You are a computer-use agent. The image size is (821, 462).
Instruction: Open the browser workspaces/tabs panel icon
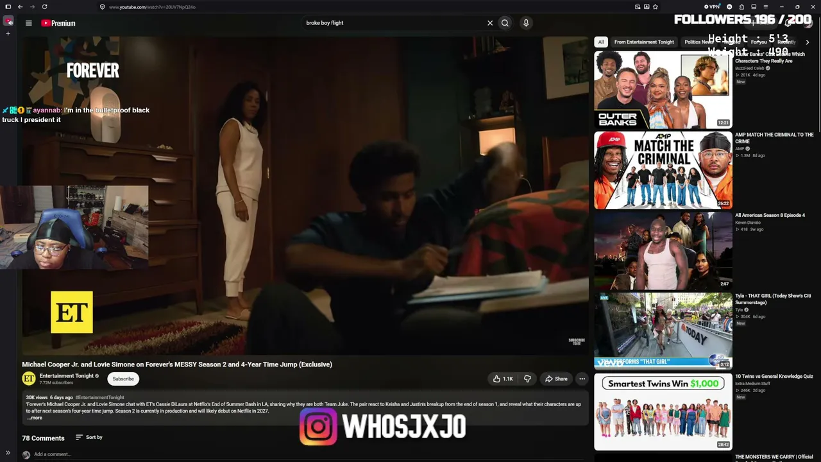point(754,7)
